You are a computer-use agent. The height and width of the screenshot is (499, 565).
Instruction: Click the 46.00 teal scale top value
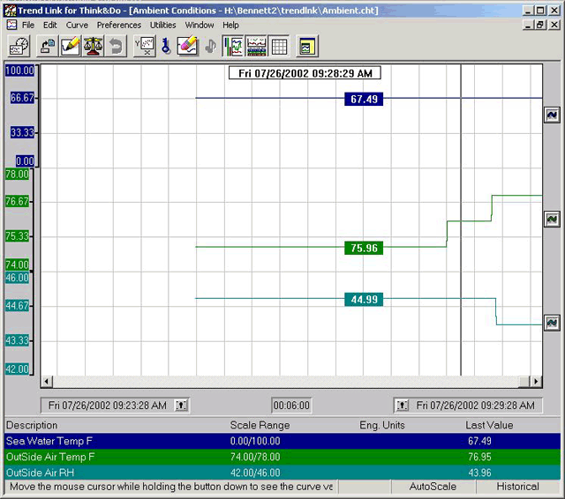point(17,278)
